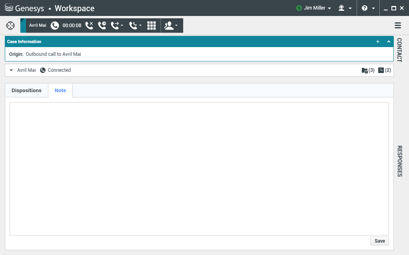Click the instant conference phone icon
Screen dimensions: 409x255
pos(133,25)
